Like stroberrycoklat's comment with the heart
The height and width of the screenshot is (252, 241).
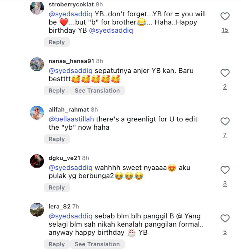click(x=225, y=17)
